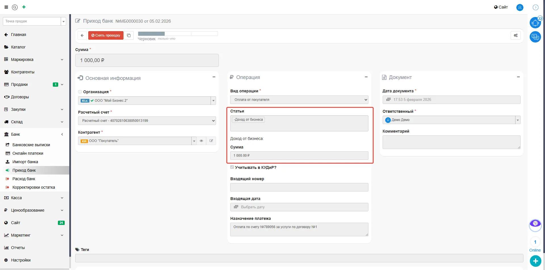Expand the 'Ответственный' dropdown arrow
This screenshot has height=270, width=545.
pos(517,120)
